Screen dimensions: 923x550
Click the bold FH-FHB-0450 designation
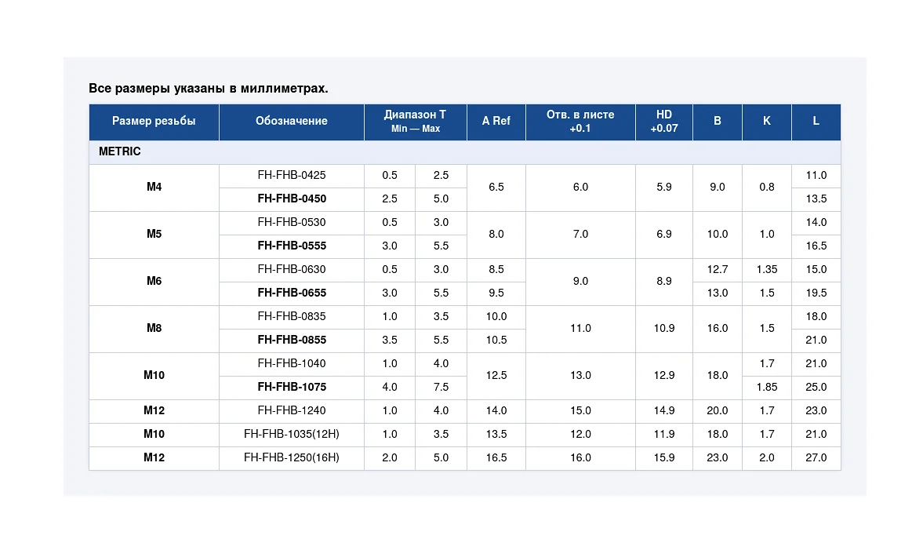(292, 199)
